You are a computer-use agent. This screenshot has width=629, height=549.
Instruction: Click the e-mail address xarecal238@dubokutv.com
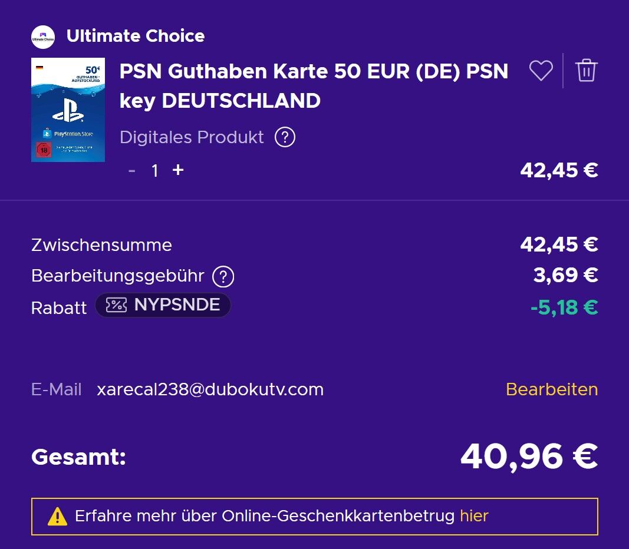(x=210, y=389)
